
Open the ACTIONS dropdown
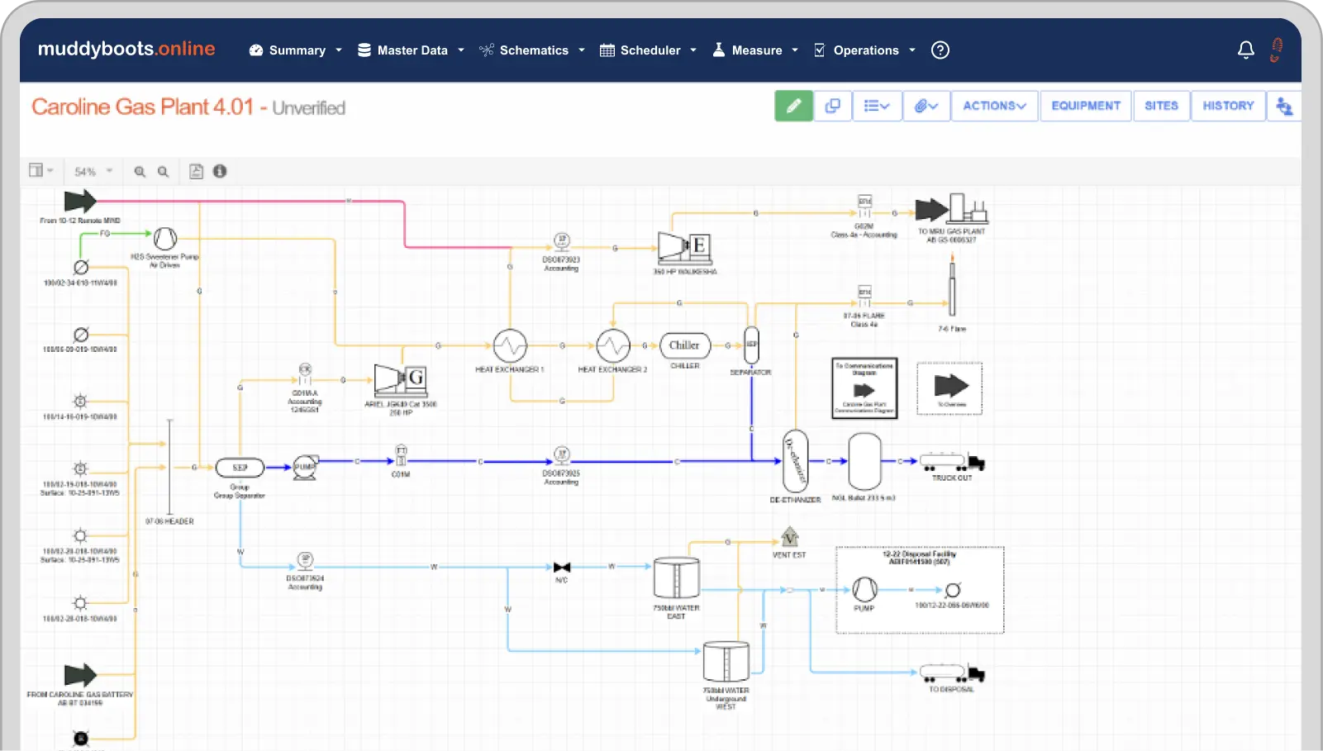[994, 106]
